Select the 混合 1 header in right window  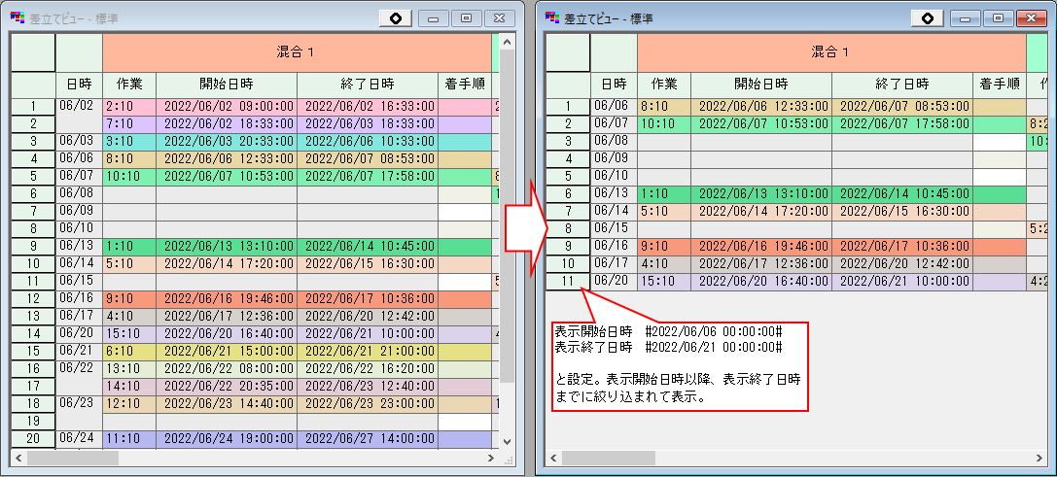tap(831, 52)
